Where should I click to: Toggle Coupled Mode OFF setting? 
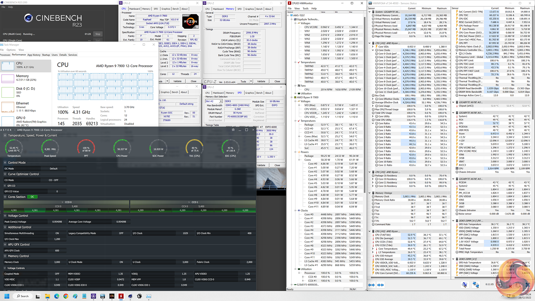pyautogui.click(x=57, y=274)
